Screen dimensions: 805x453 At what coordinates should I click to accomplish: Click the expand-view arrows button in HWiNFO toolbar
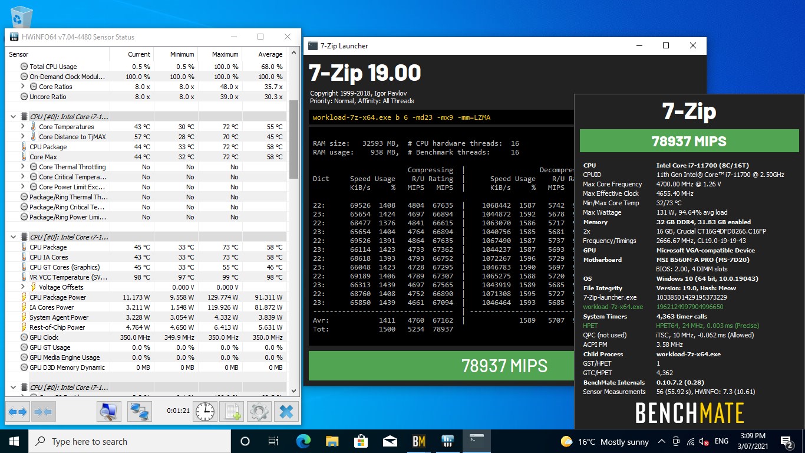[x=18, y=412]
